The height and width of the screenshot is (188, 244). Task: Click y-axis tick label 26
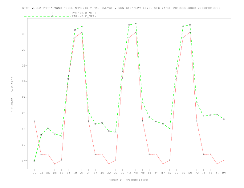pyautogui.click(x=24, y=66)
